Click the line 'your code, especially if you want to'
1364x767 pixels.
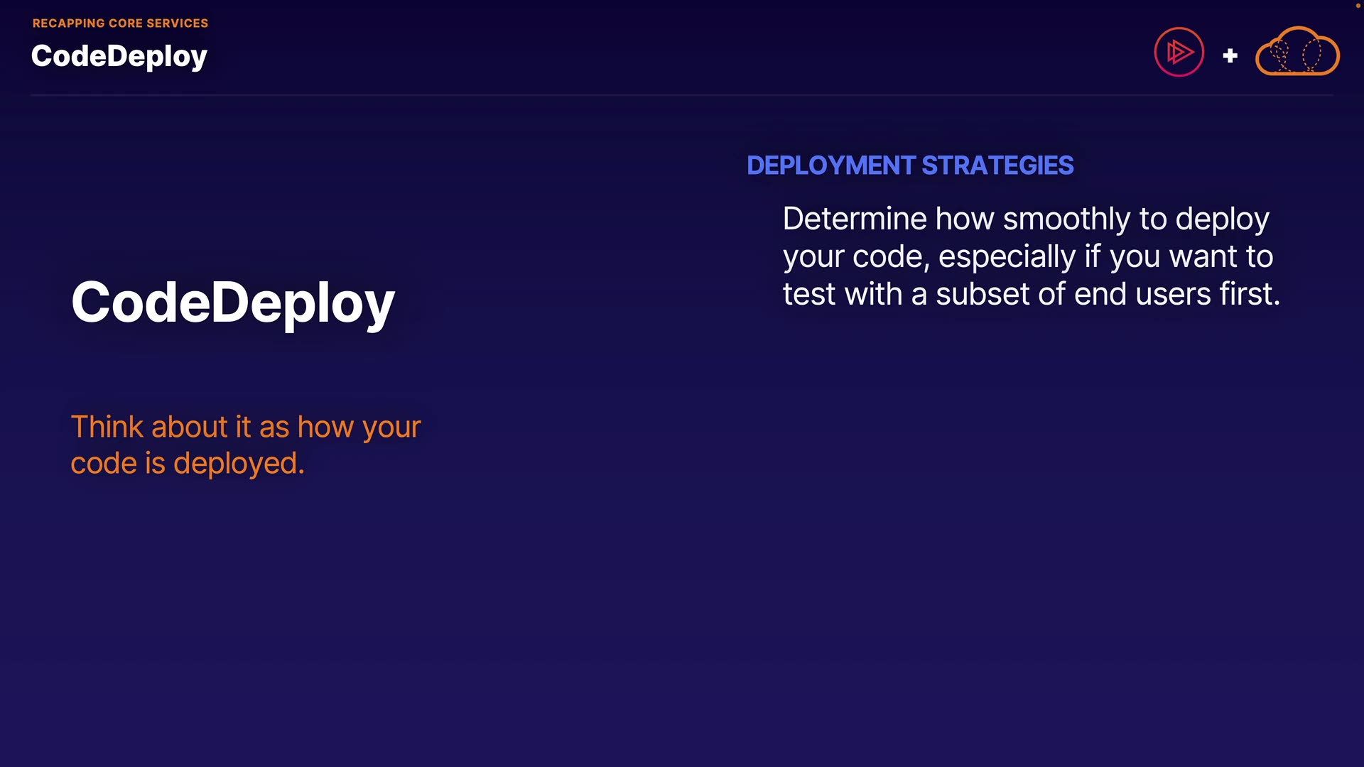point(1027,256)
